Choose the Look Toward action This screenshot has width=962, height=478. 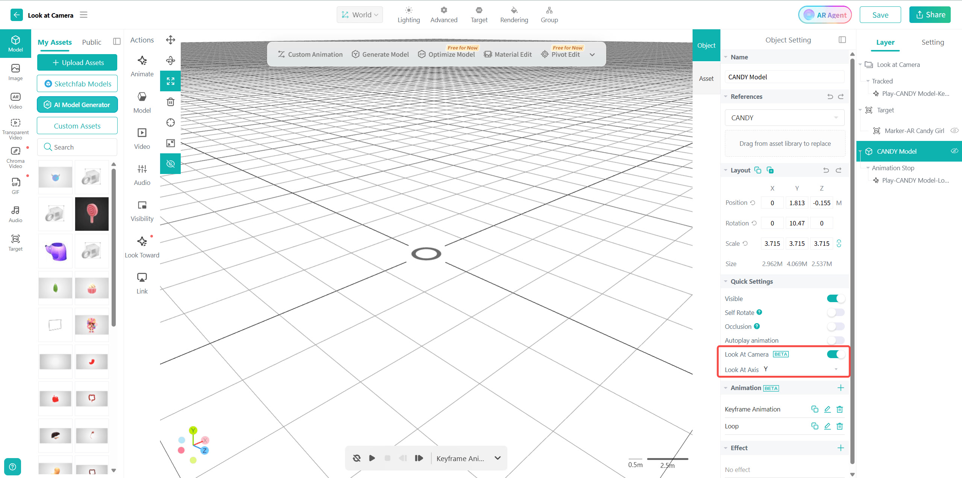pyautogui.click(x=142, y=247)
